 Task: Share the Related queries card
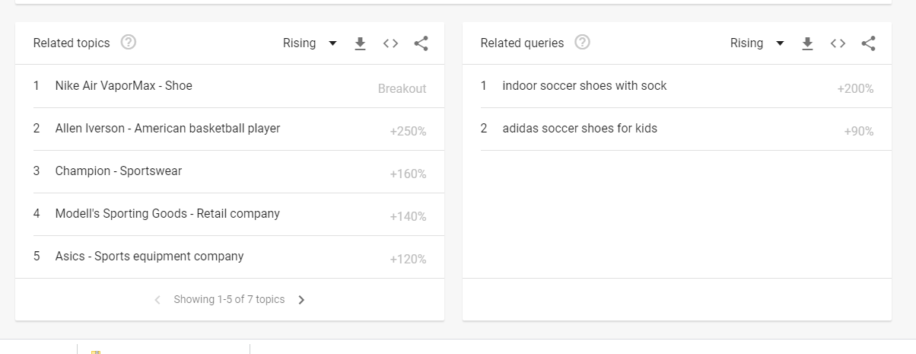(x=868, y=43)
